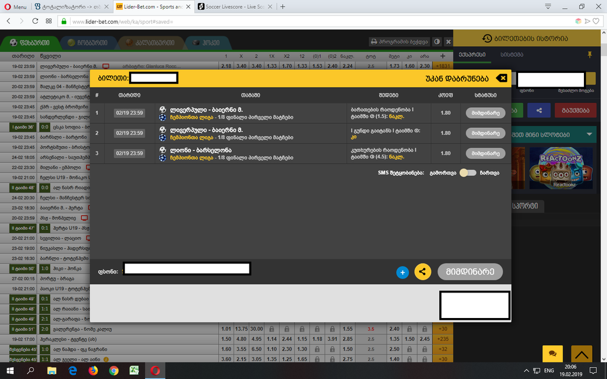Click green II ტაიმი 48' live badge 0:0
The image size is (607, 379).
click(23, 188)
